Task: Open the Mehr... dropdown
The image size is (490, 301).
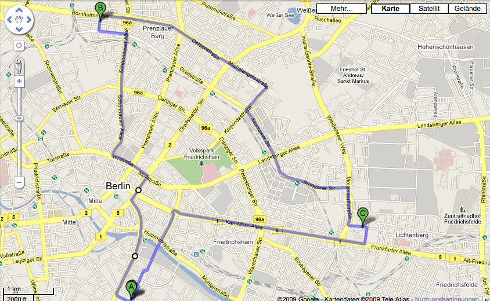Action: pyautogui.click(x=341, y=9)
